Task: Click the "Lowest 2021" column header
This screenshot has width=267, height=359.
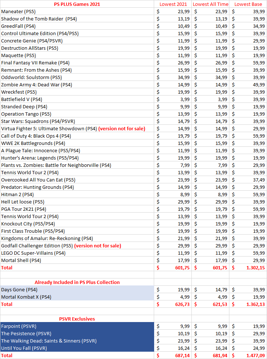Action: pyautogui.click(x=173, y=4)
